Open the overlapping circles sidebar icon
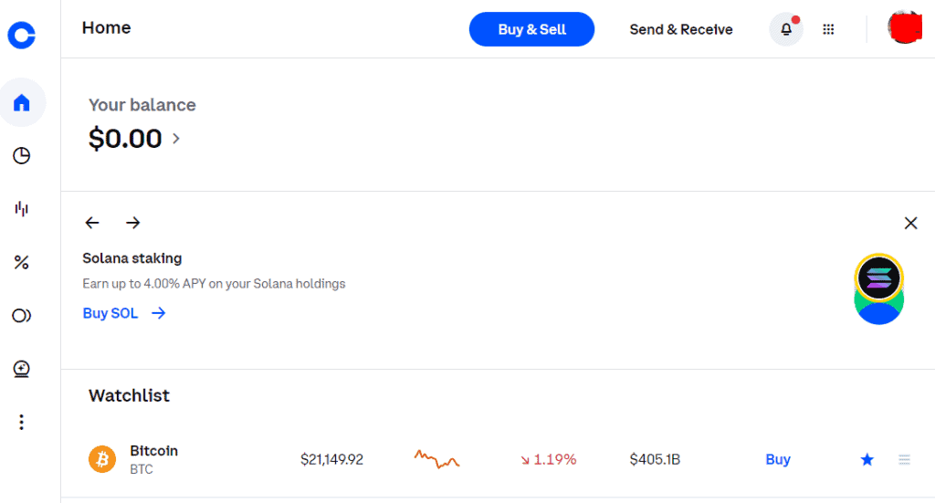 coord(22,316)
